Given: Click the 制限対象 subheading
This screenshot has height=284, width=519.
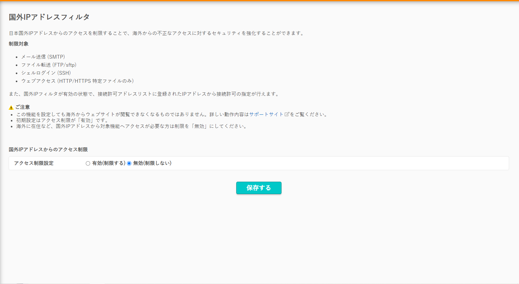Looking at the screenshot, I should 19,44.
